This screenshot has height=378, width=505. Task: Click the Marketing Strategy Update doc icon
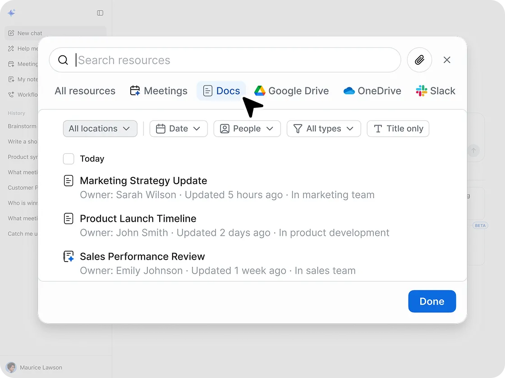tap(68, 181)
